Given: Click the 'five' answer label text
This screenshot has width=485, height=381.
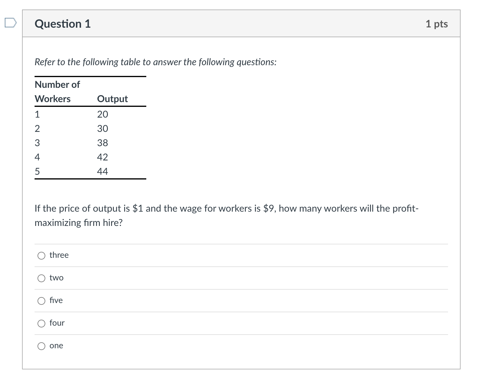Looking at the screenshot, I should point(56,301).
